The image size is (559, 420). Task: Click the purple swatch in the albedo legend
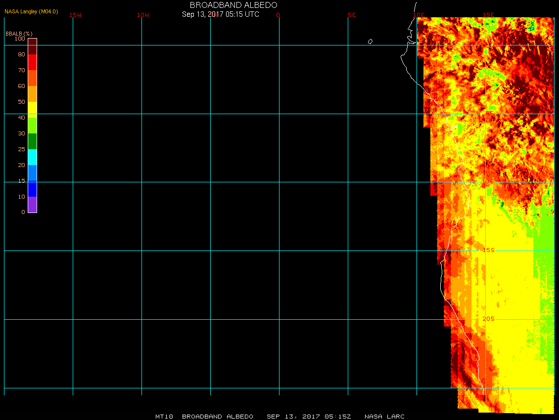coord(32,205)
